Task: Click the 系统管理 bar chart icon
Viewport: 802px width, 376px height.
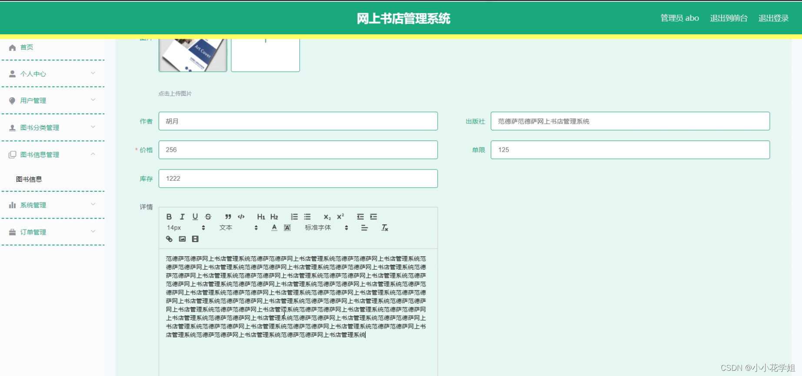Action: point(12,205)
